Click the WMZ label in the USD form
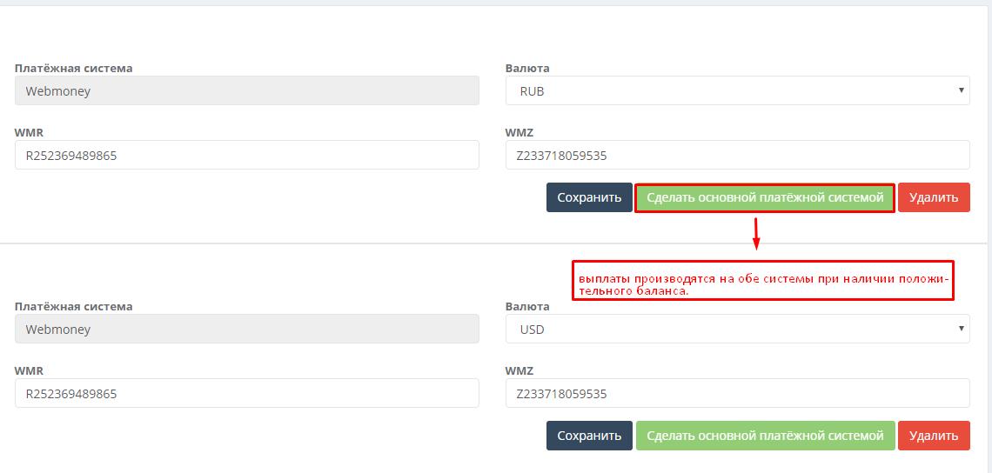This screenshot has width=992, height=473. click(x=519, y=370)
